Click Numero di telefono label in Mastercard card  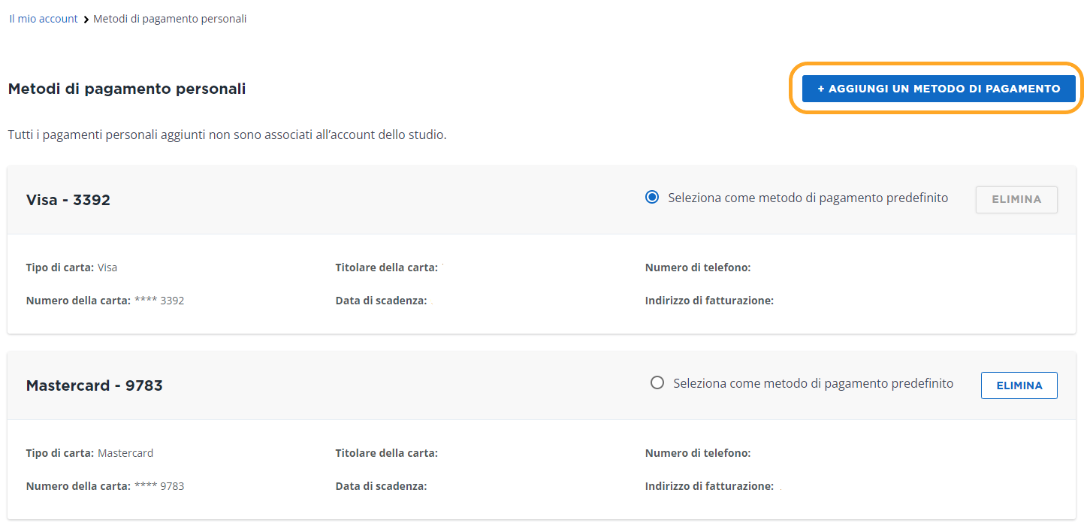(698, 453)
